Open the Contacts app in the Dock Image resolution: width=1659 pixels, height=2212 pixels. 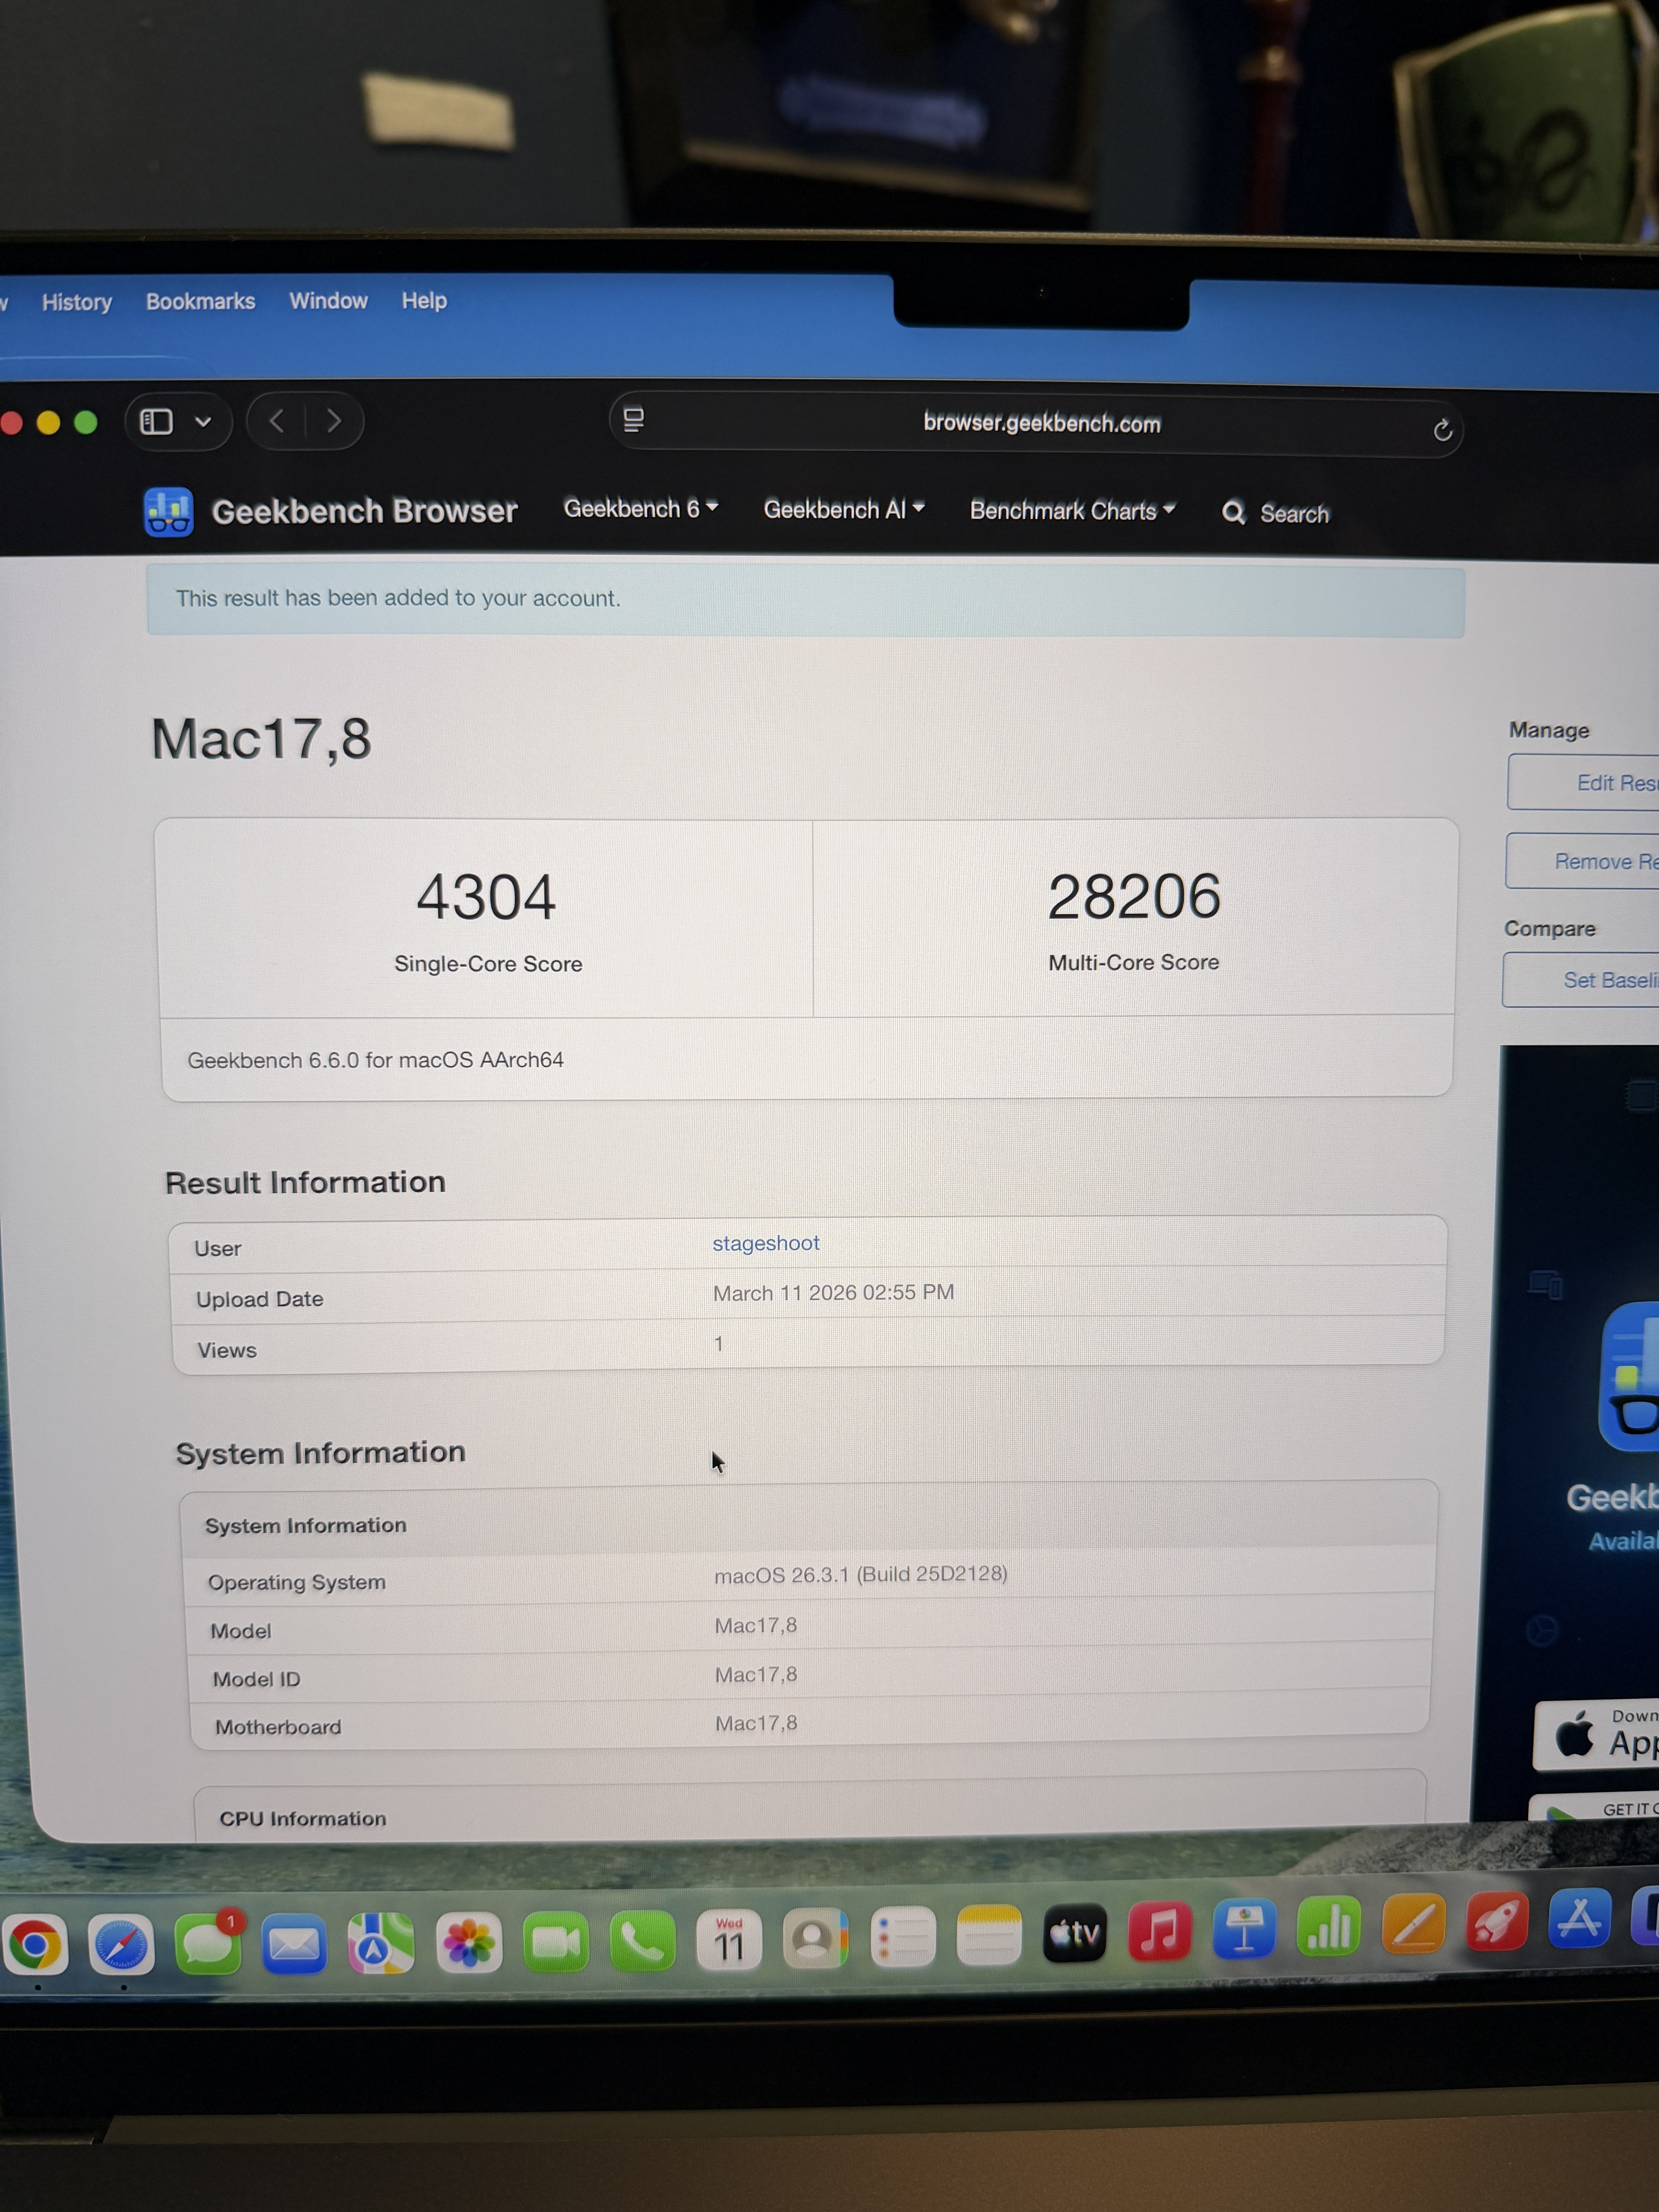click(x=815, y=1937)
